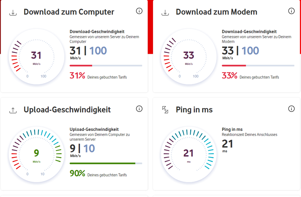Image resolution: width=301 pixels, height=197 pixels.
Task: Click the download icon on Download zum Modem card
Action: pyautogui.click(x=165, y=12)
